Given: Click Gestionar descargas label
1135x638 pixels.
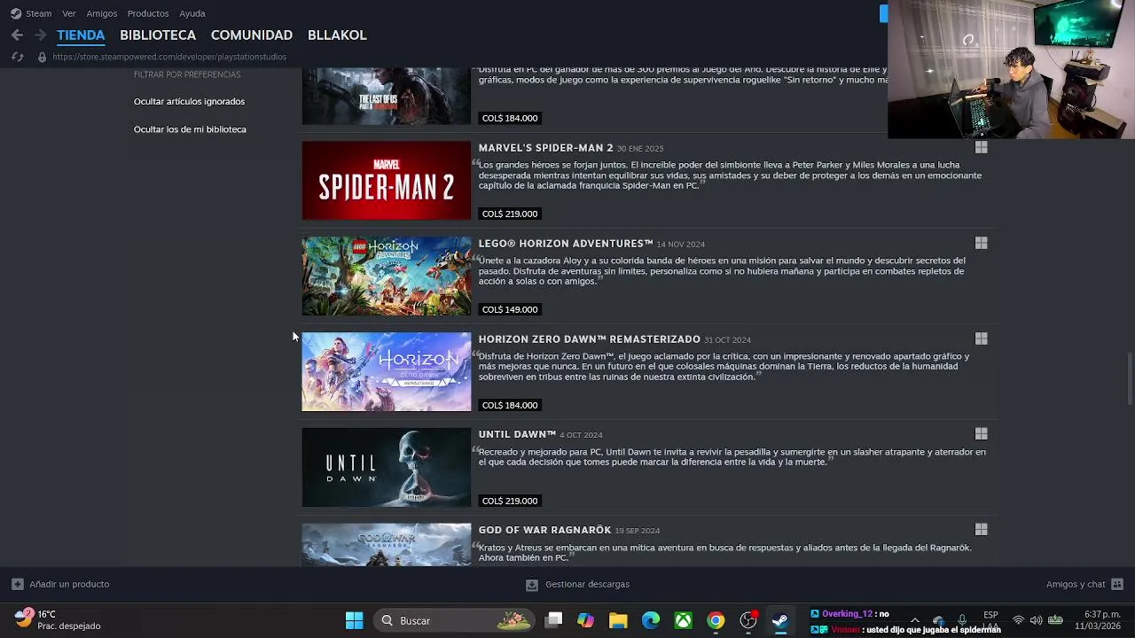Looking at the screenshot, I should tap(587, 584).
